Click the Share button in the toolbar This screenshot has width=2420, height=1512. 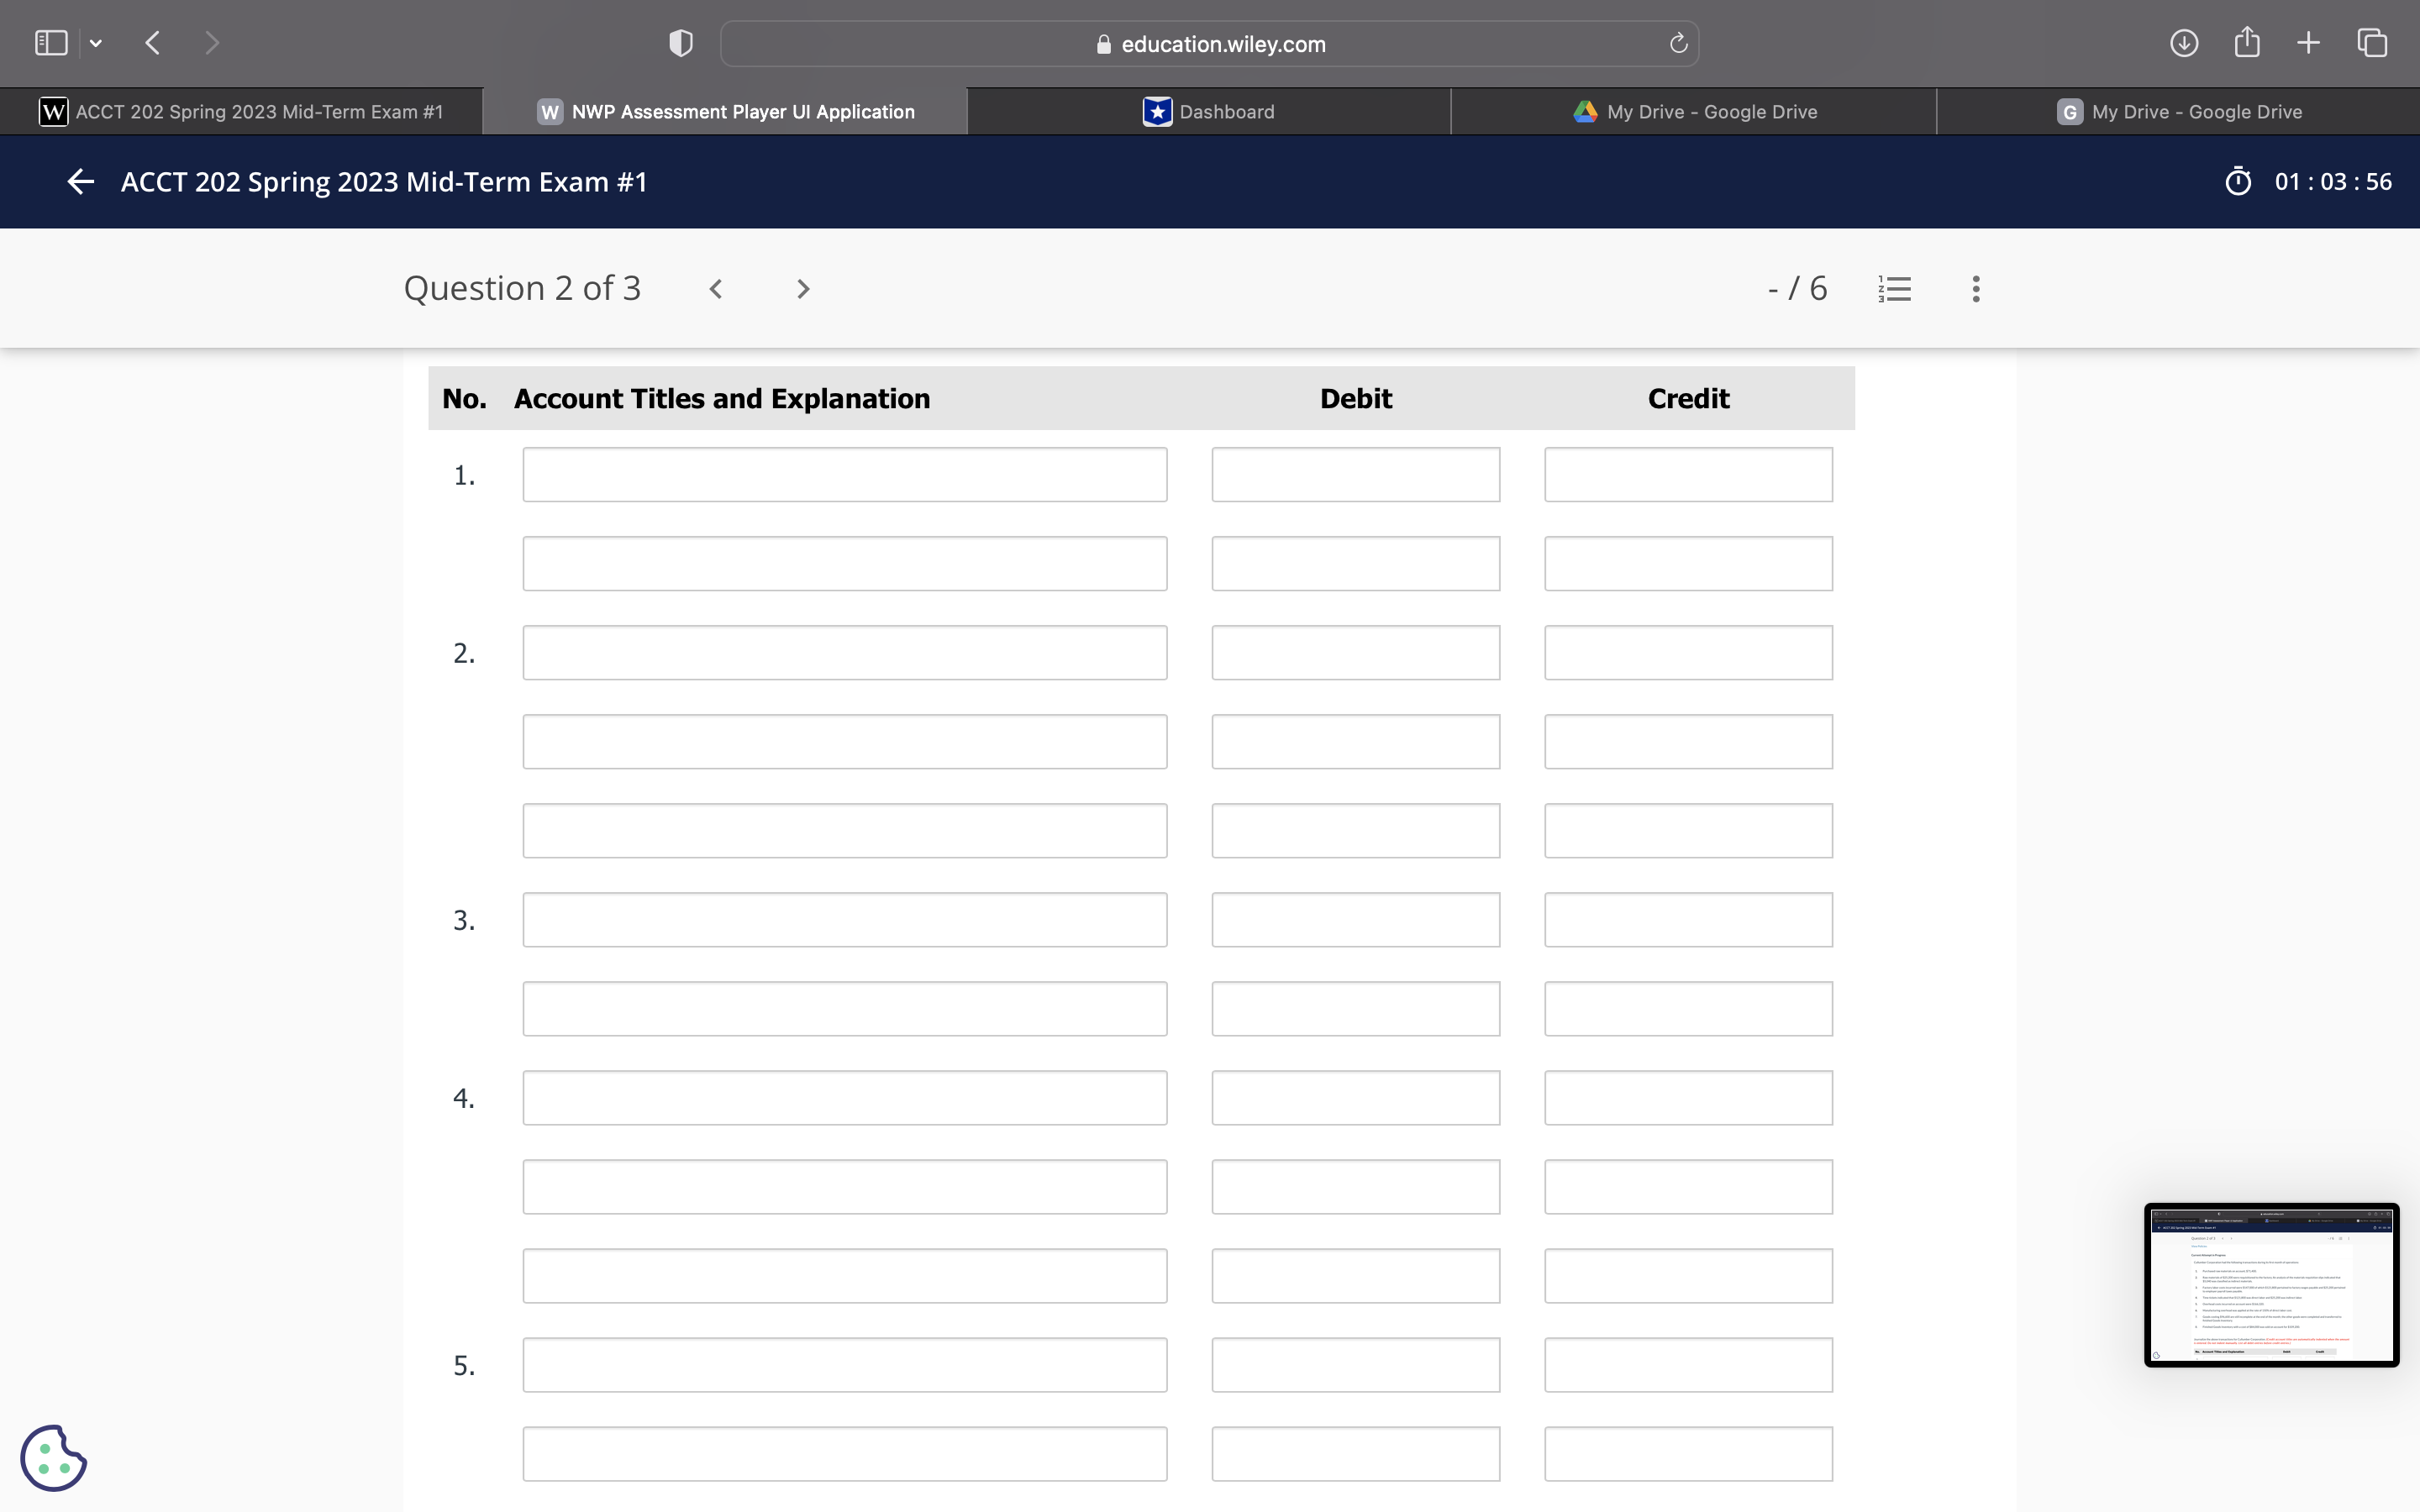[2246, 42]
